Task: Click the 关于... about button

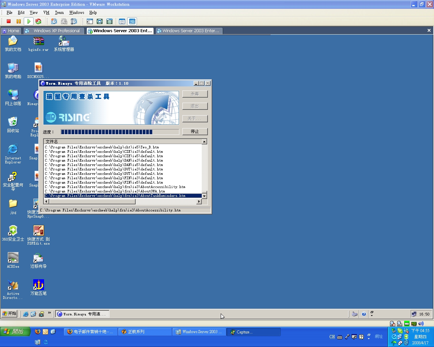Action: tap(195, 119)
